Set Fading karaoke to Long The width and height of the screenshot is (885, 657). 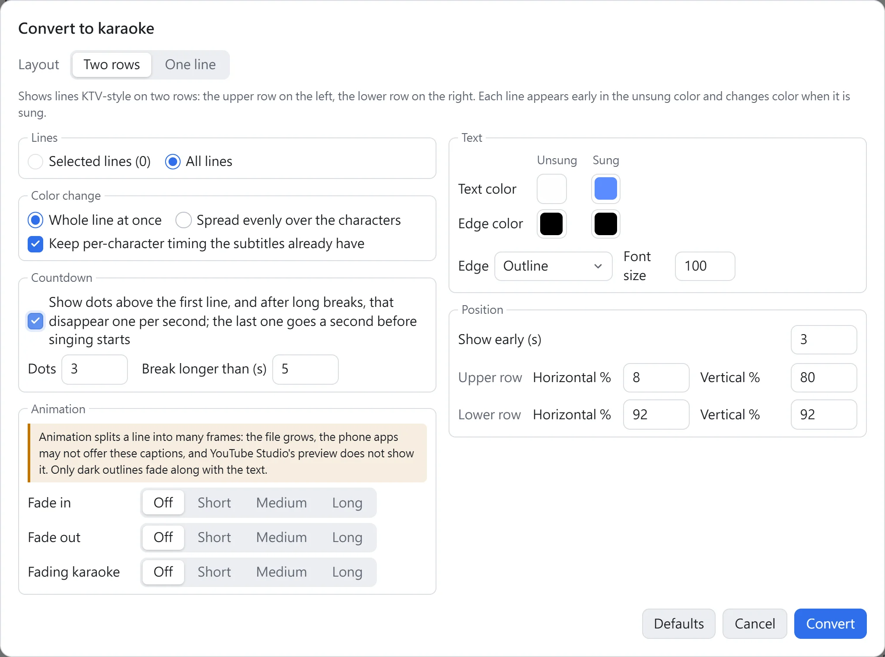click(347, 572)
